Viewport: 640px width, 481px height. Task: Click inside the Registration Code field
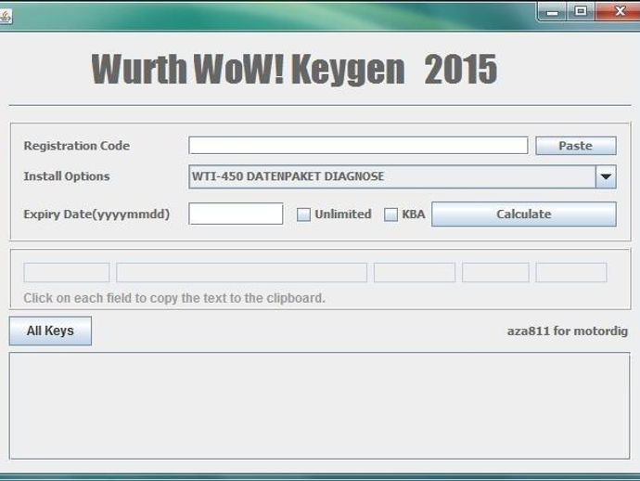pos(358,146)
